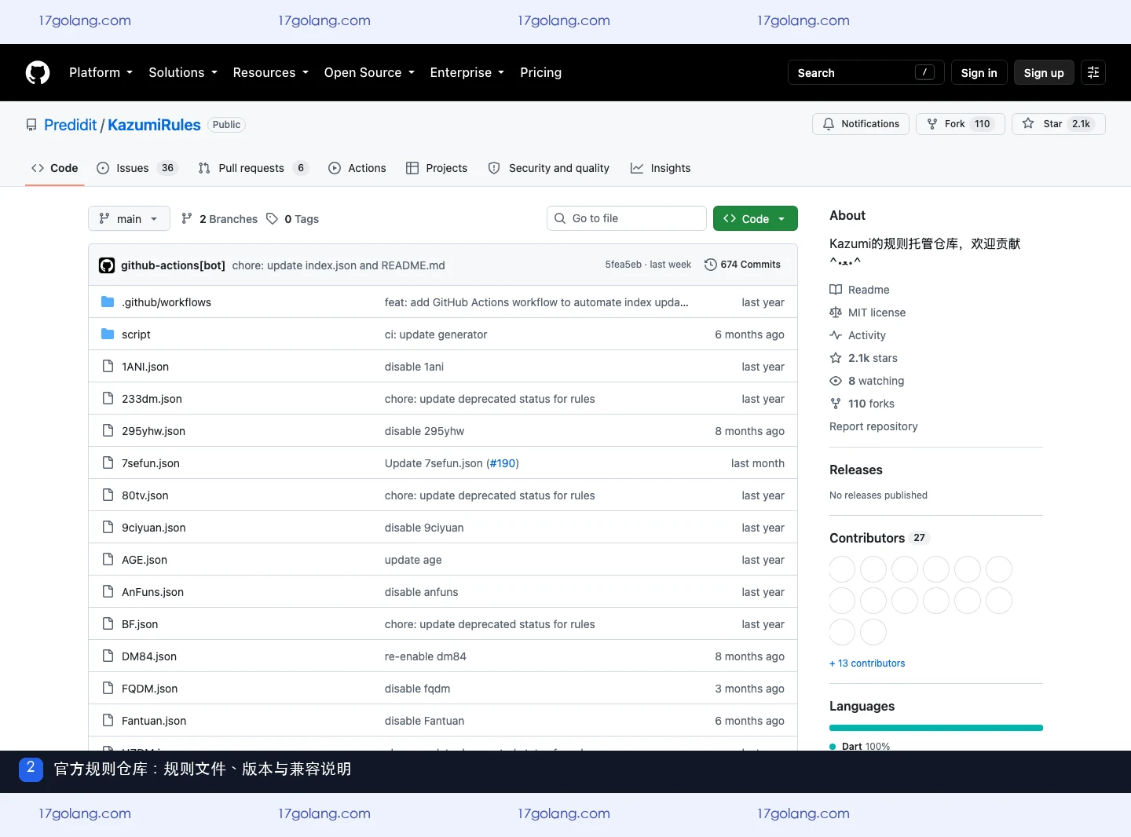Open the 're-enable dm84' commit message

(426, 656)
